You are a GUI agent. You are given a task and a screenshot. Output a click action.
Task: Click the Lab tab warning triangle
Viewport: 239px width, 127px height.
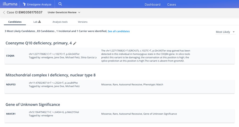(x=40, y=22)
